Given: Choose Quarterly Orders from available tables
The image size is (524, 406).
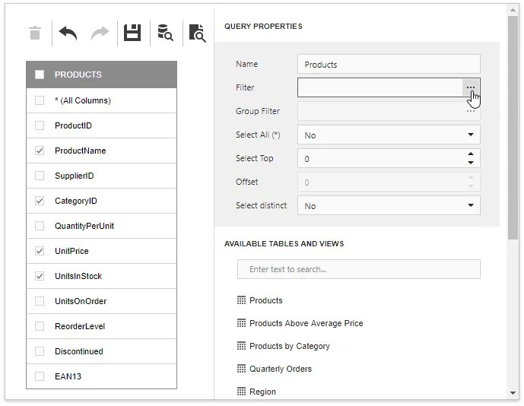Looking at the screenshot, I should point(280,369).
